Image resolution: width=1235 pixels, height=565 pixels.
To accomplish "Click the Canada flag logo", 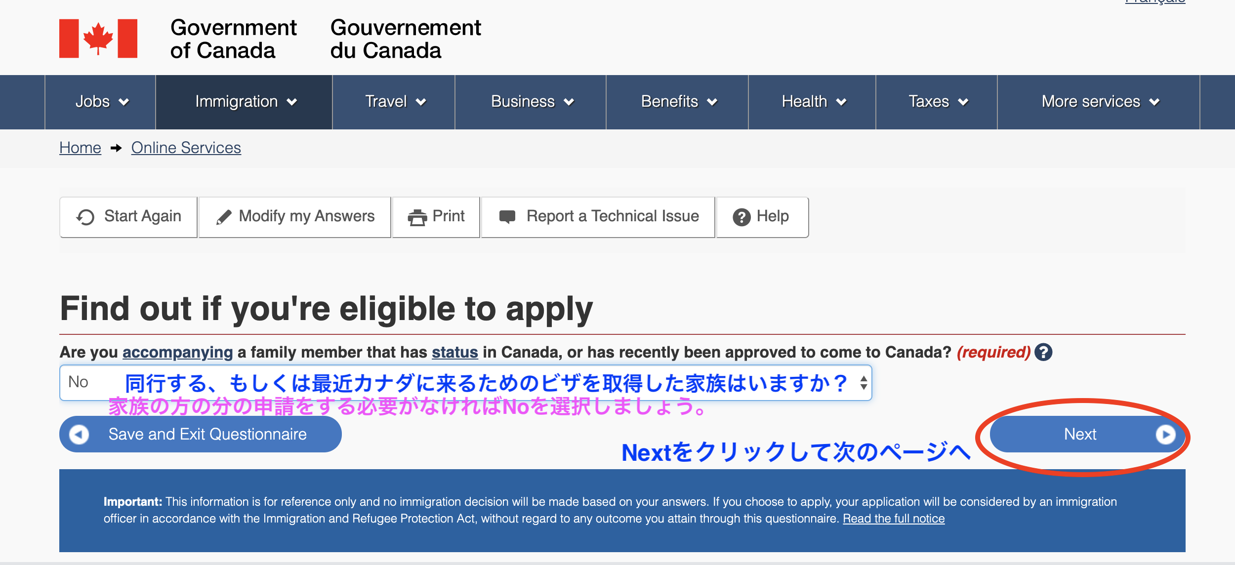I will click(x=98, y=39).
